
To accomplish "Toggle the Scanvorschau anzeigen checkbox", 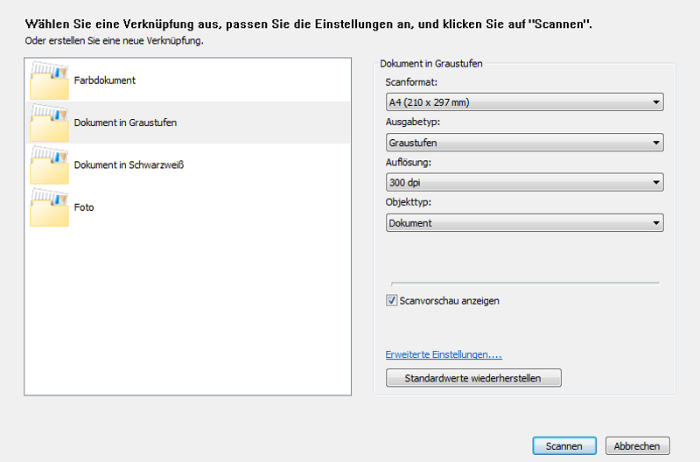I will (391, 300).
